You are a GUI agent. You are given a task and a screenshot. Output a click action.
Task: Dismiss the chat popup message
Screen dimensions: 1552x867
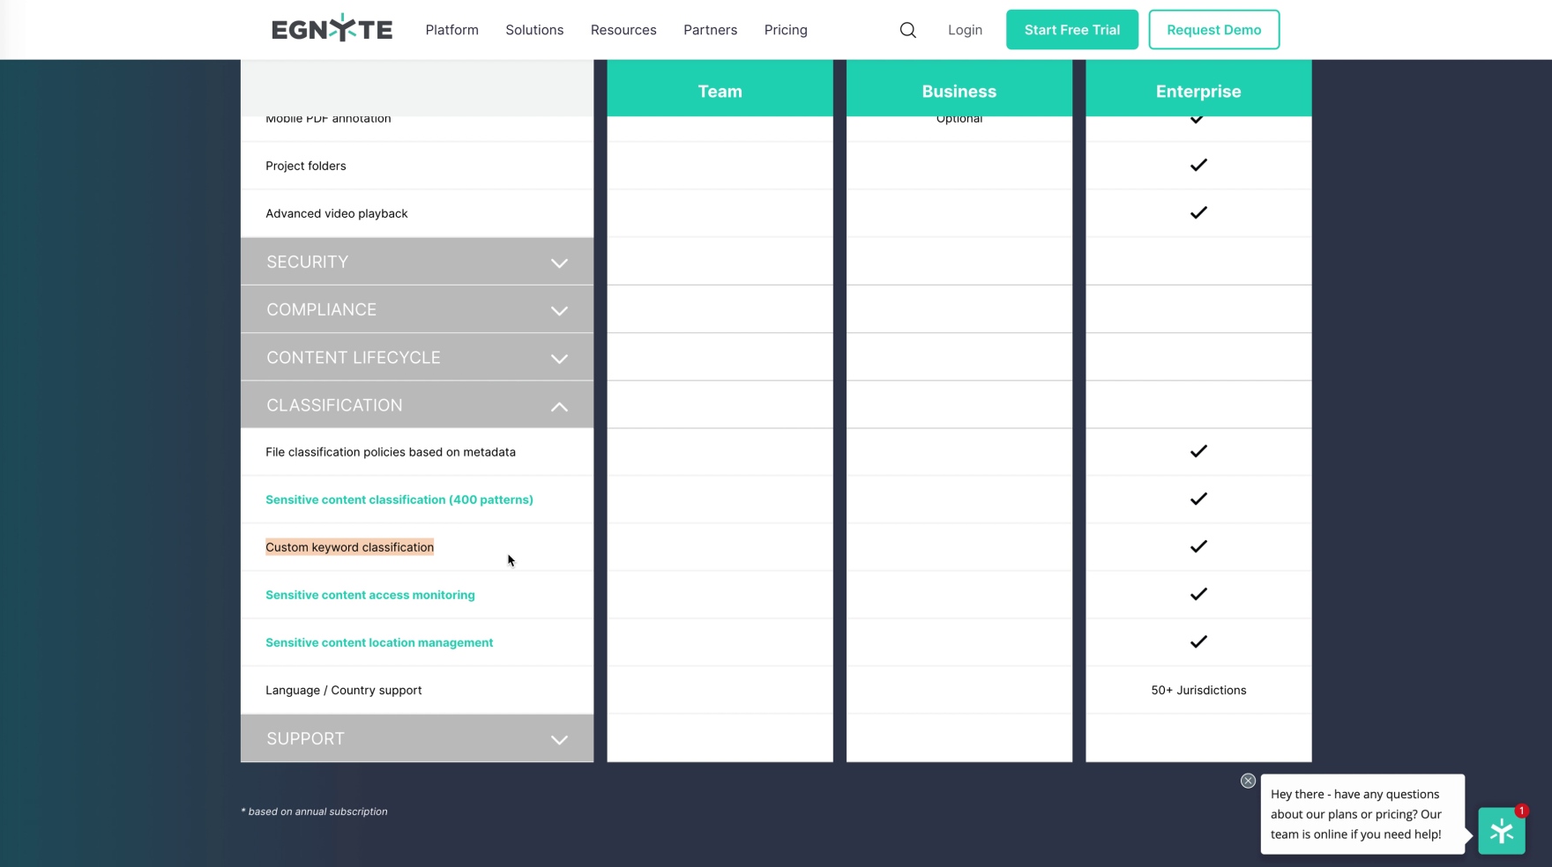1248,781
